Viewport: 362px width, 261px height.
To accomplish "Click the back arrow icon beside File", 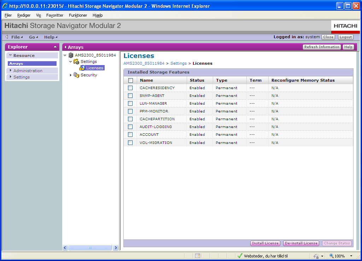I will coord(7,37).
